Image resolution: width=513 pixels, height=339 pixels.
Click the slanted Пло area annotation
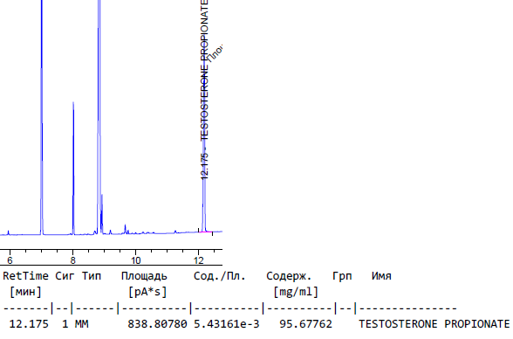click(x=215, y=53)
